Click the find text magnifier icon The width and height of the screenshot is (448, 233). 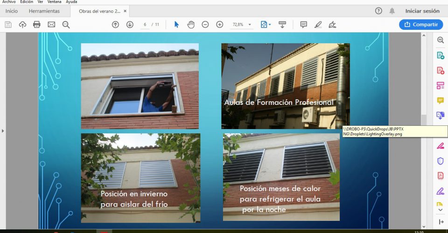[x=66, y=25]
